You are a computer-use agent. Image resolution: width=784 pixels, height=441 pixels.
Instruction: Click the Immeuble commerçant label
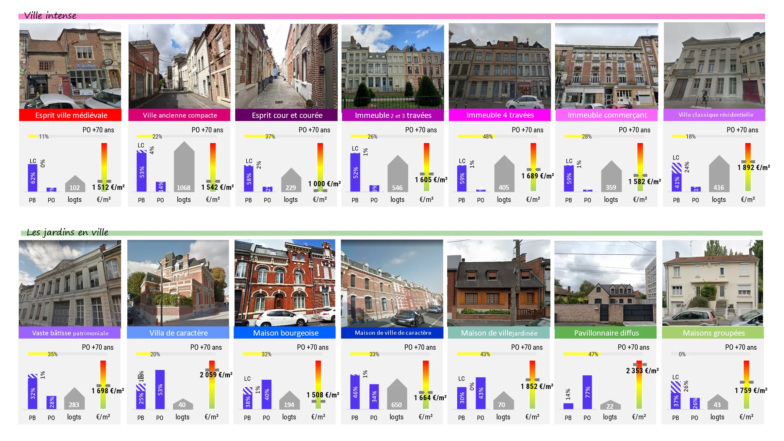(607, 115)
